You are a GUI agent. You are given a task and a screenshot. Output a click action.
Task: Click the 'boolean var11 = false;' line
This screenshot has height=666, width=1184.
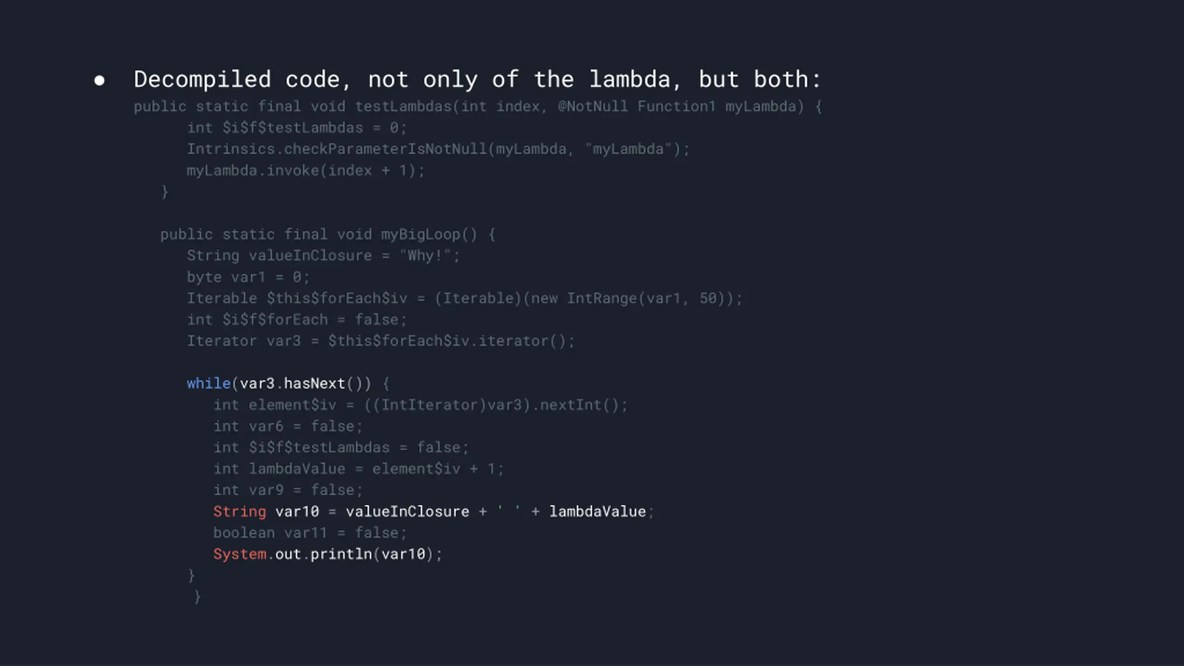310,533
